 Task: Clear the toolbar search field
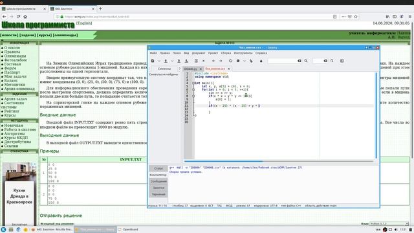coord(300,61)
